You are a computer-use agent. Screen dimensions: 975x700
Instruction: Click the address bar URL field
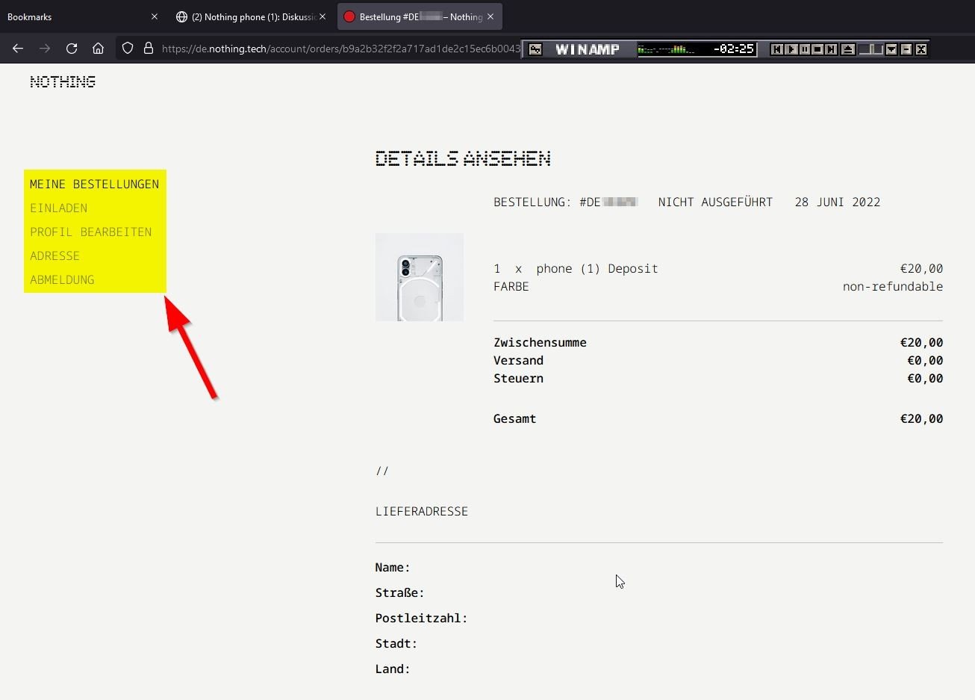tap(340, 49)
